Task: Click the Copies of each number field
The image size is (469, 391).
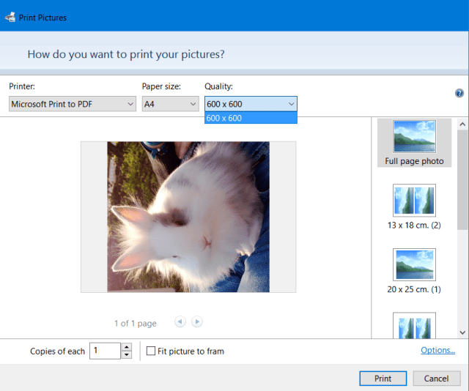Action: (x=104, y=351)
